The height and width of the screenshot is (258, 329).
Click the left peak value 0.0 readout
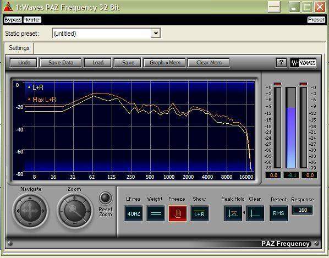click(273, 175)
